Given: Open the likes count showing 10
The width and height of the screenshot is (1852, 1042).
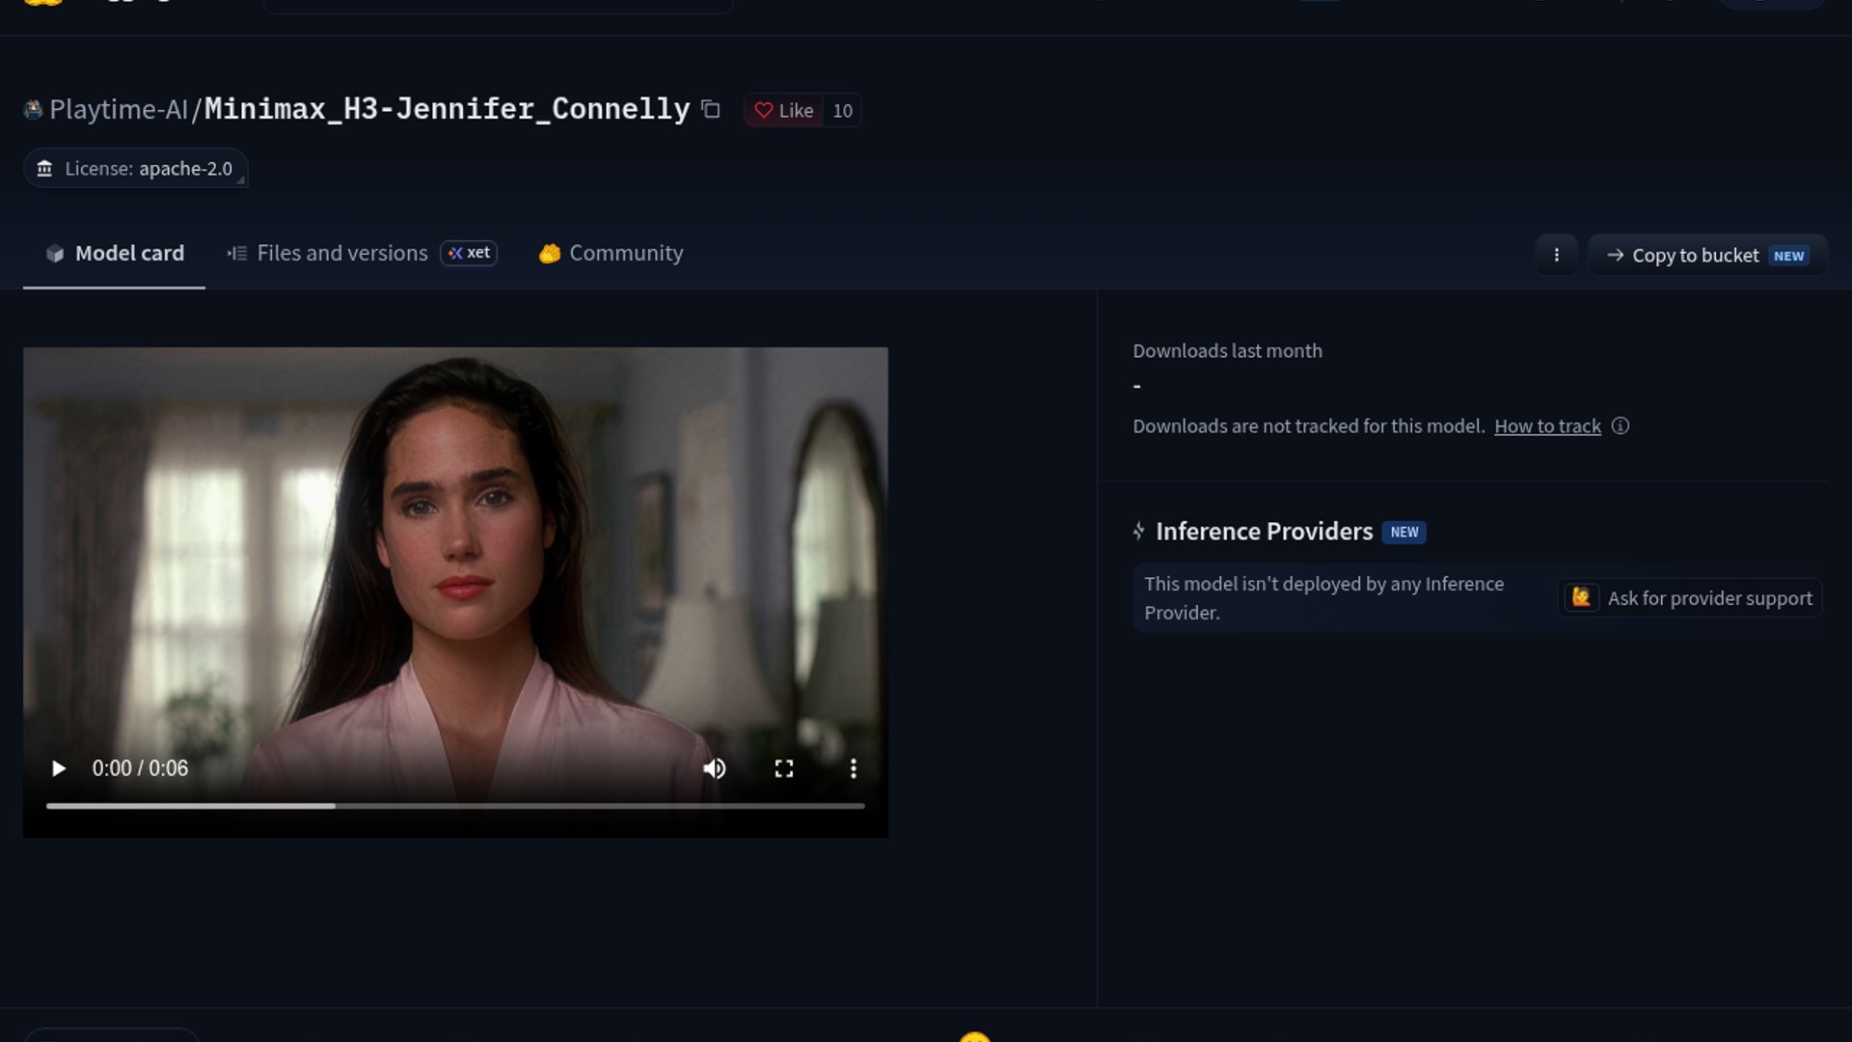Looking at the screenshot, I should pos(842,111).
